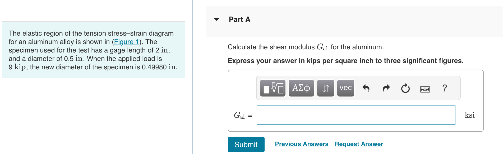
Task: Open the math template palette in the equation toolbar
Action: (272, 88)
